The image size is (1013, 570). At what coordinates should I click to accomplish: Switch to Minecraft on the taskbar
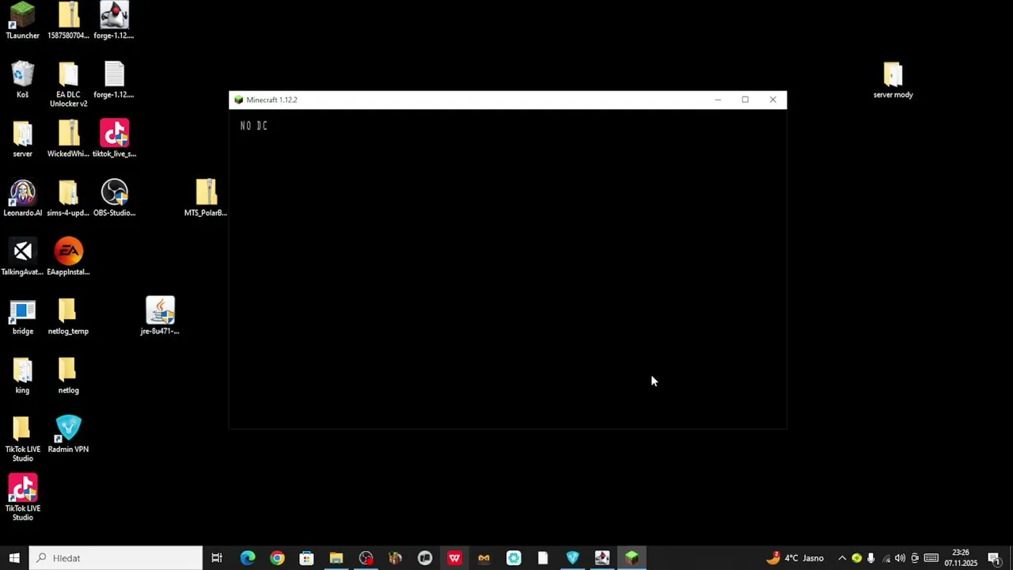632,558
